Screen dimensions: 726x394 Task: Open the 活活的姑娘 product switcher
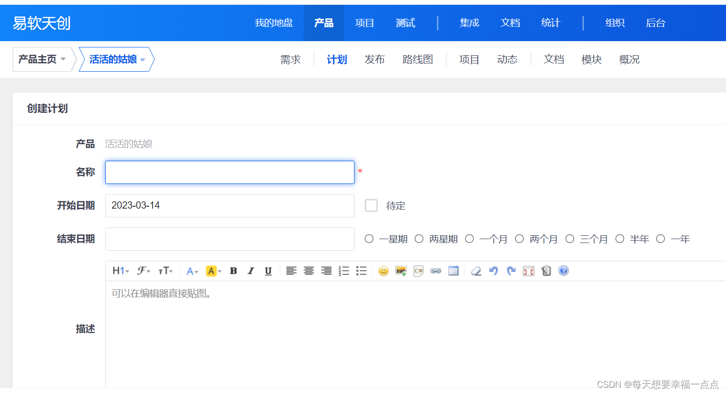pyautogui.click(x=116, y=60)
